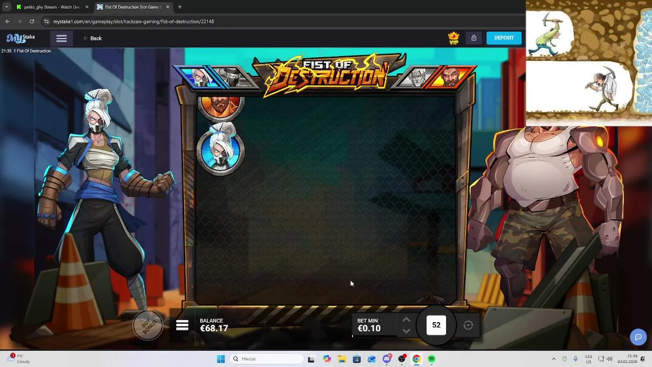Click the microphone tray icon
The image size is (652, 367).
click(x=576, y=359)
